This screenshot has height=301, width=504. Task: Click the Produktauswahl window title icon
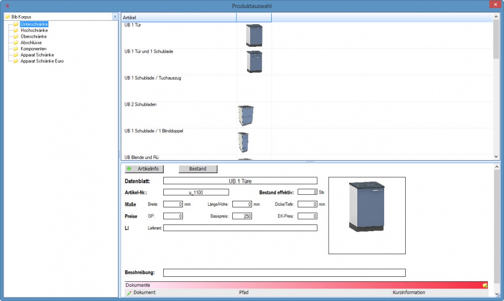7,6
